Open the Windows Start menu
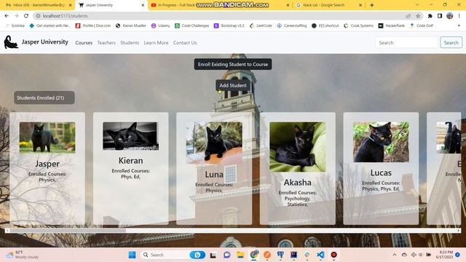 pos(133,255)
